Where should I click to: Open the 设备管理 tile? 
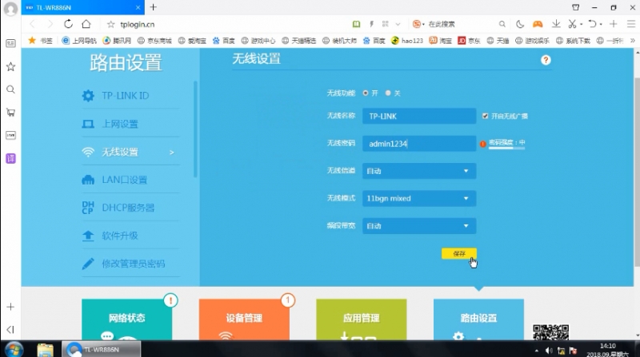pos(244,319)
